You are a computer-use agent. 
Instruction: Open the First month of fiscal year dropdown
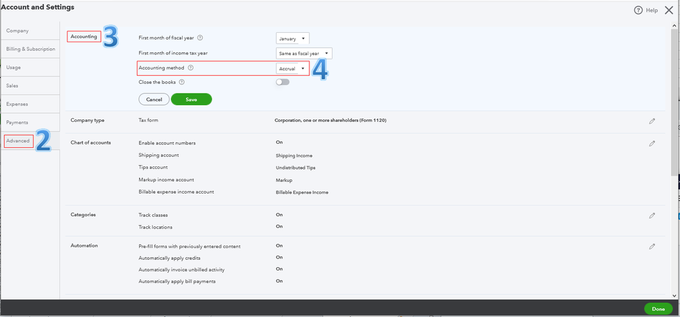pyautogui.click(x=293, y=39)
